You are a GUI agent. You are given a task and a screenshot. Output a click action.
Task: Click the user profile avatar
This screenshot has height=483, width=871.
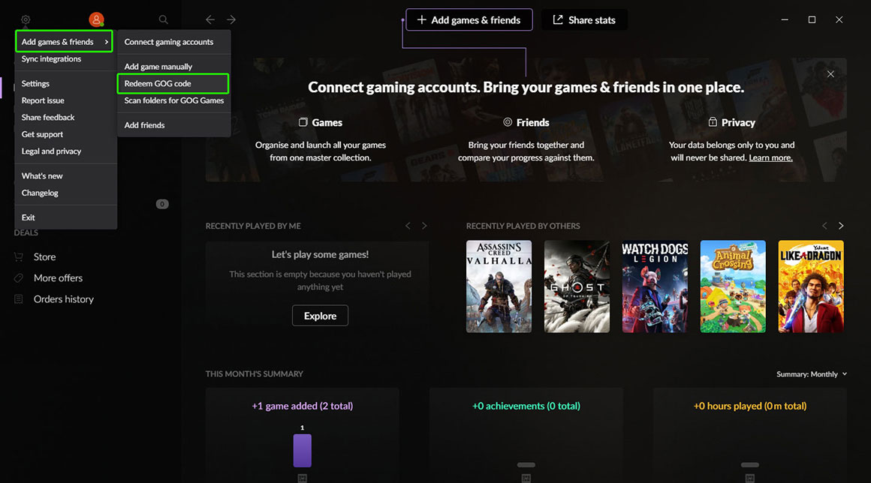point(95,19)
